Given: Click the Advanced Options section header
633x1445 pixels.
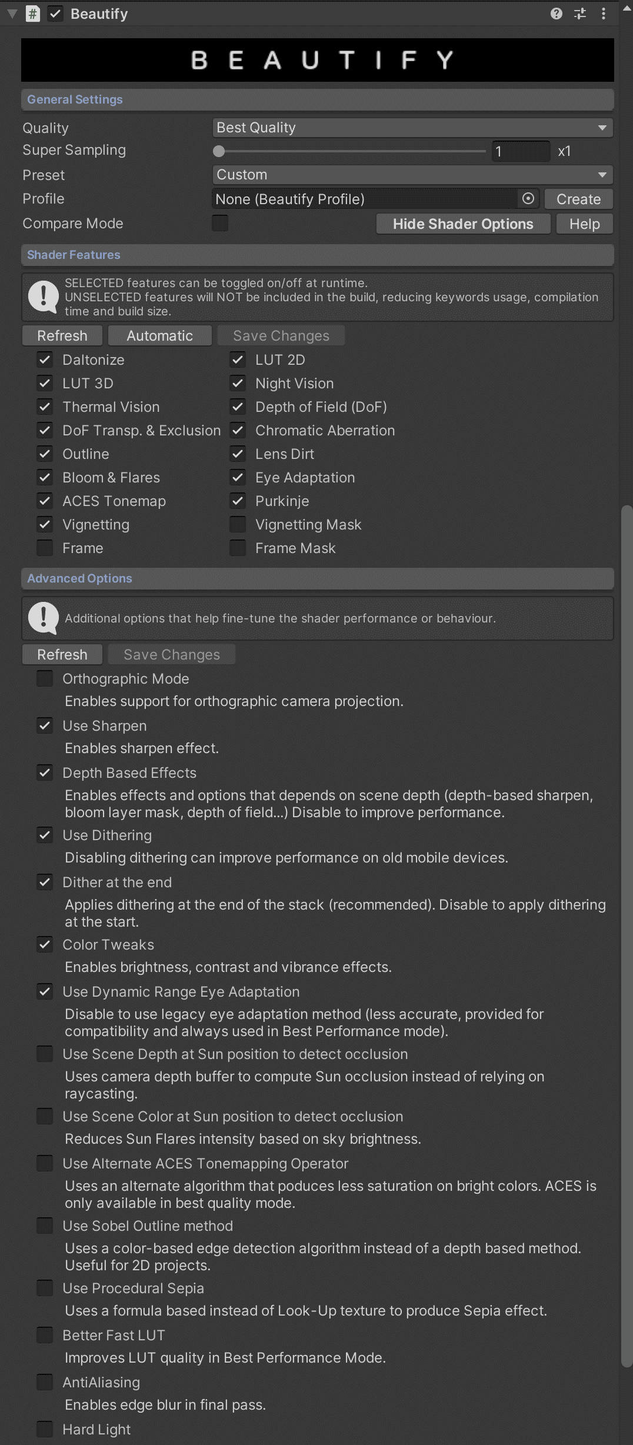Looking at the screenshot, I should [79, 578].
